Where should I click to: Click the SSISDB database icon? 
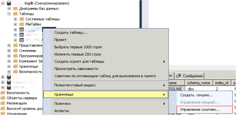(9, 87)
